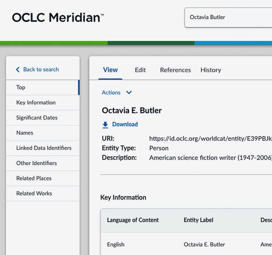Select Names in the sidebar
Viewport: 272px width, 255px height.
pyautogui.click(x=25, y=133)
